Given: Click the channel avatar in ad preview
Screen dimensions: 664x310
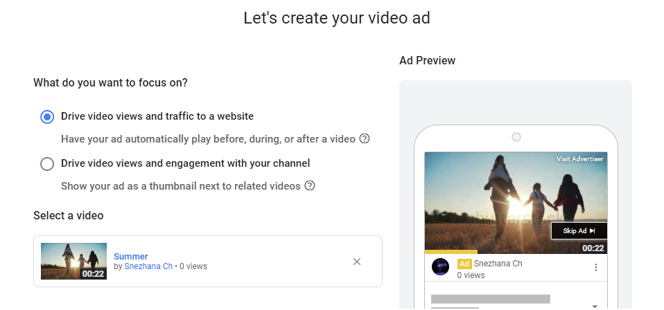Looking at the screenshot, I should [440, 267].
